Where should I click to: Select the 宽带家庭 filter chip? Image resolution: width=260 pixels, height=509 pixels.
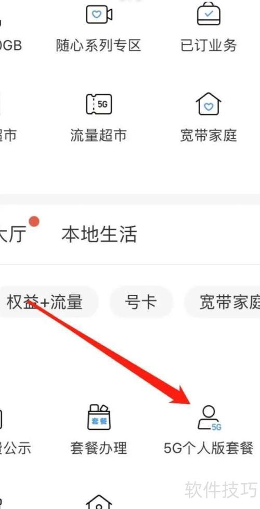223,302
